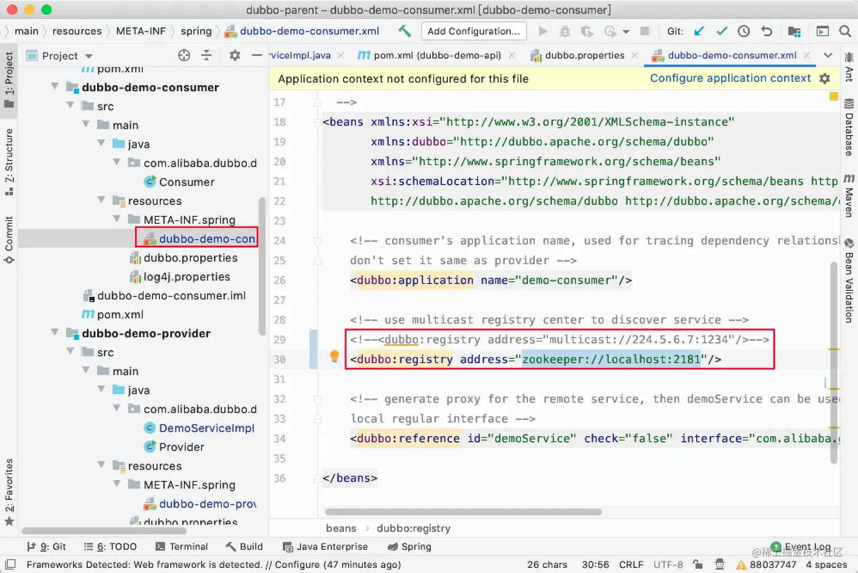The image size is (858, 573).
Task: Click the editor horizontal scrollbar
Action: coord(463,512)
